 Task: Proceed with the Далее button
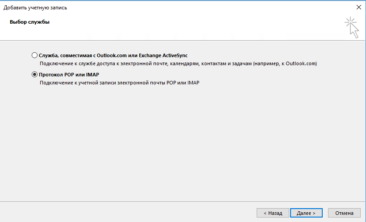pyautogui.click(x=306, y=213)
